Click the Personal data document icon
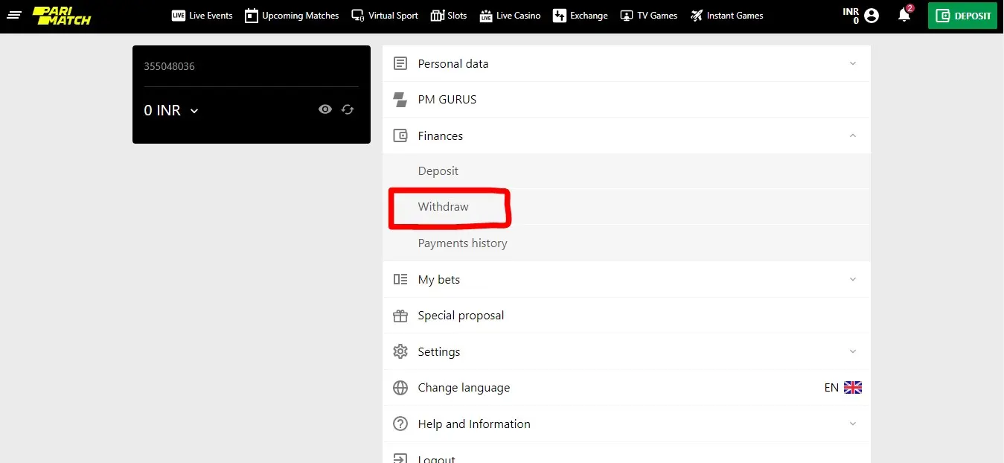Image resolution: width=1004 pixels, height=463 pixels. [400, 63]
